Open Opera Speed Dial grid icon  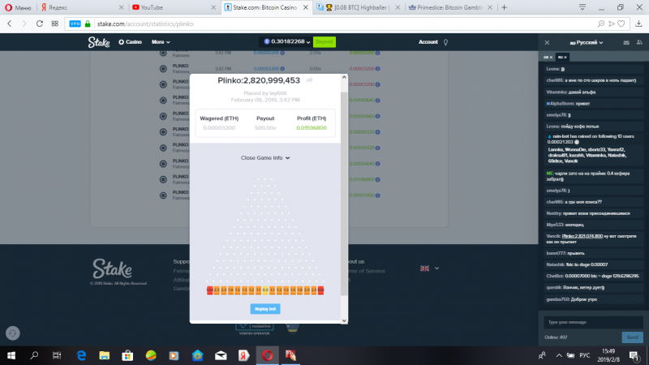click(54, 24)
